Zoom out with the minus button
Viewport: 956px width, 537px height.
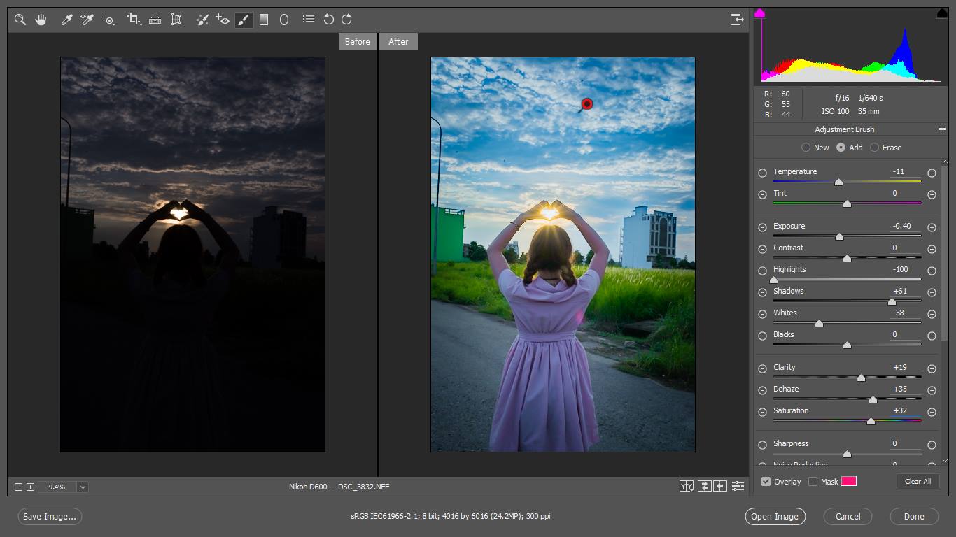(19, 487)
